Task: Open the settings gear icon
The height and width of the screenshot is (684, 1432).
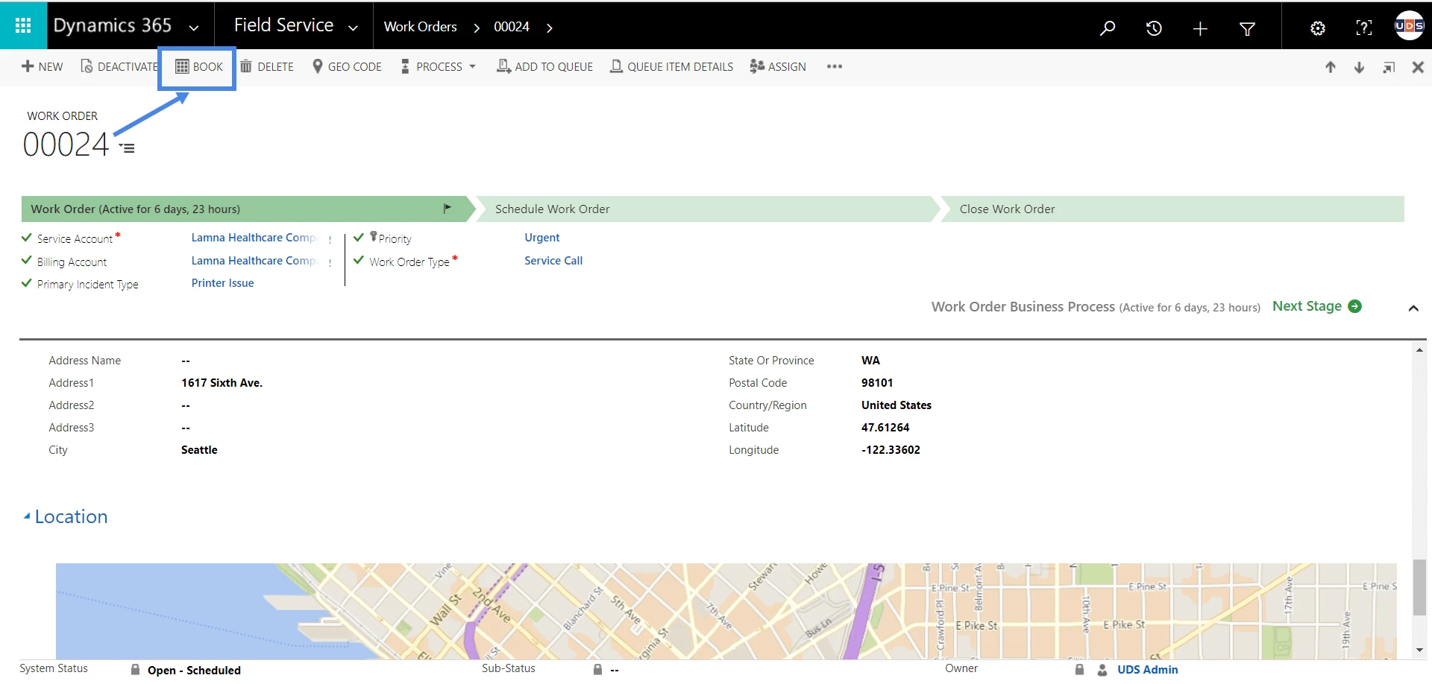Action: 1318,28
